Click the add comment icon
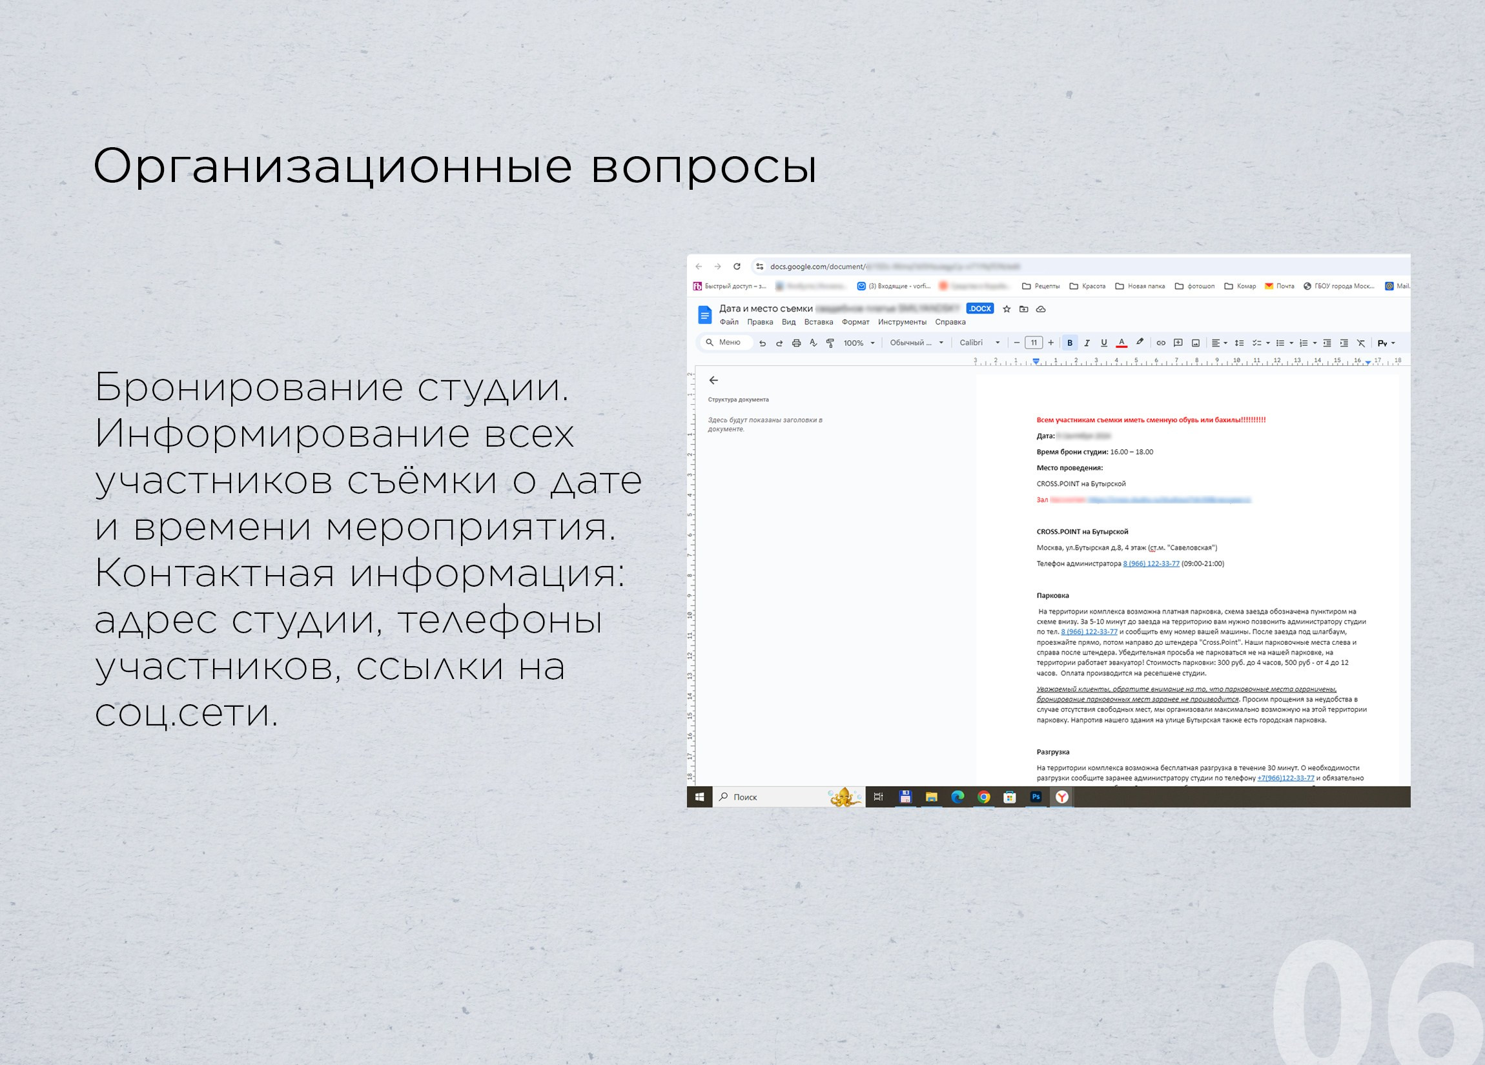 pyautogui.click(x=1178, y=343)
